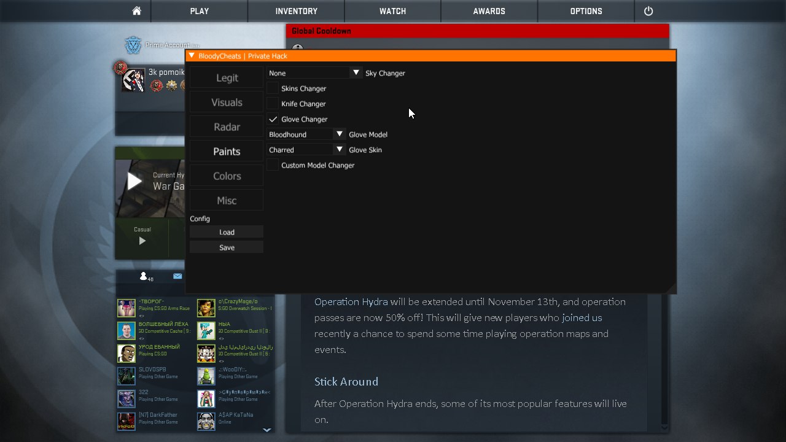Click the avatar of friend SLOVOSPB
The image size is (786, 442).
pyautogui.click(x=126, y=376)
